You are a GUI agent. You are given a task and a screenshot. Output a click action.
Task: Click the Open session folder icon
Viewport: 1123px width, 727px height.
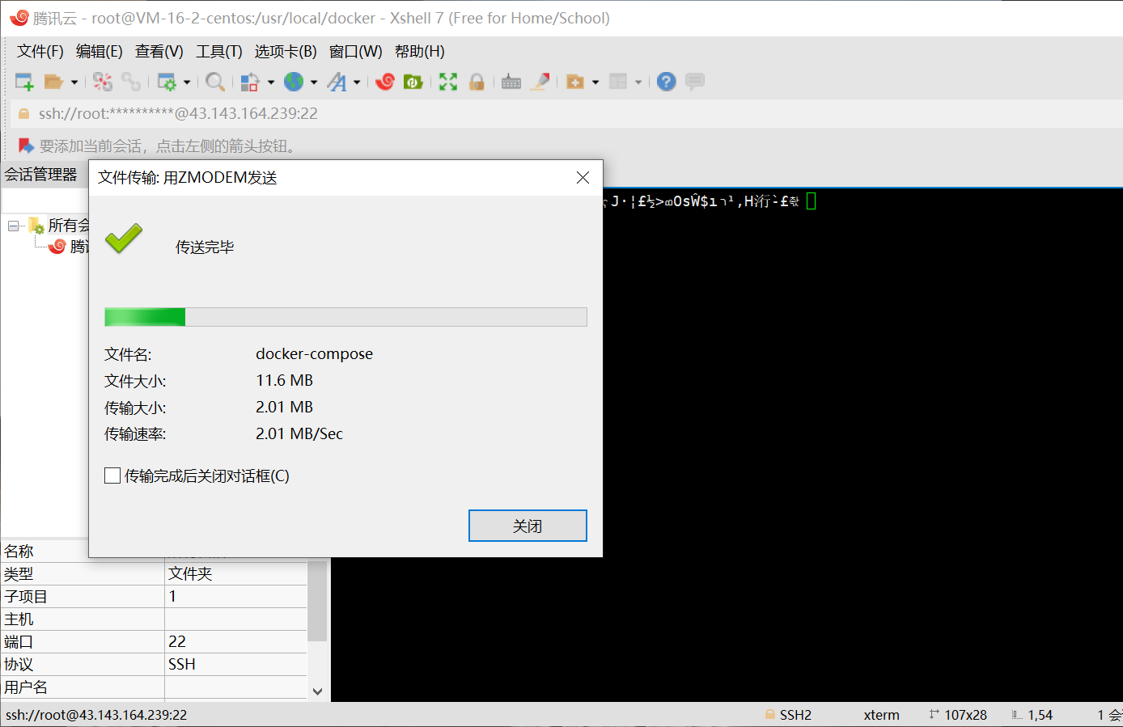pyautogui.click(x=53, y=82)
